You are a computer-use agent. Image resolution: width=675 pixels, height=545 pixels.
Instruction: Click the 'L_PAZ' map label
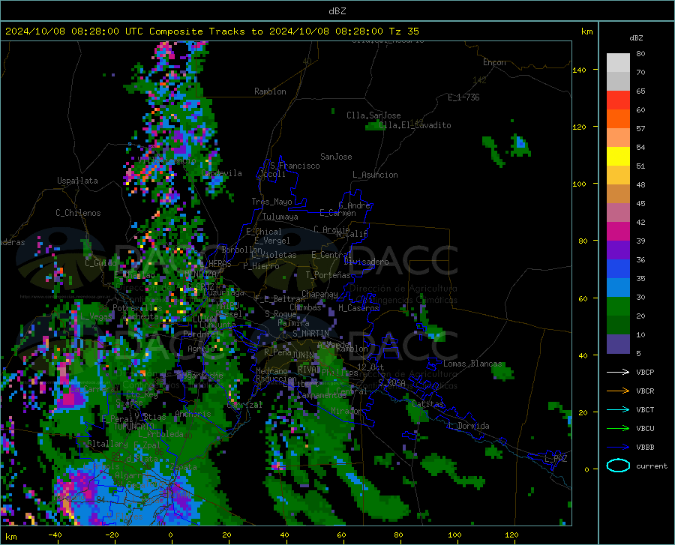(556, 459)
